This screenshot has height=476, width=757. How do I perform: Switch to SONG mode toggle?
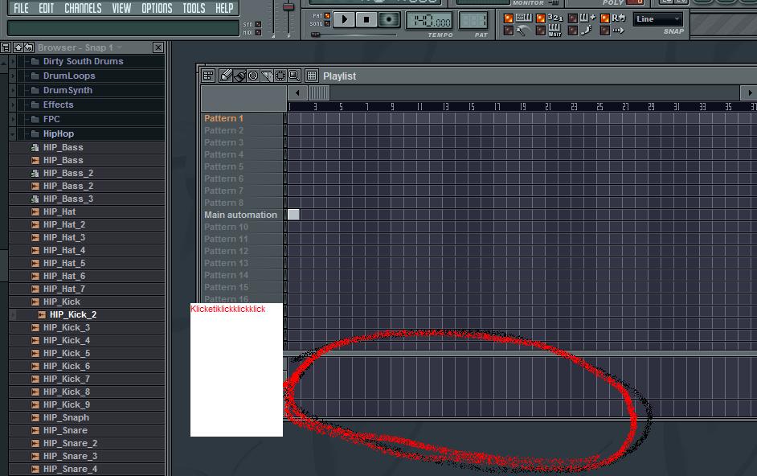[x=327, y=23]
